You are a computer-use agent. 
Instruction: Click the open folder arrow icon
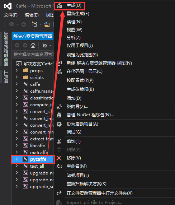59,193
